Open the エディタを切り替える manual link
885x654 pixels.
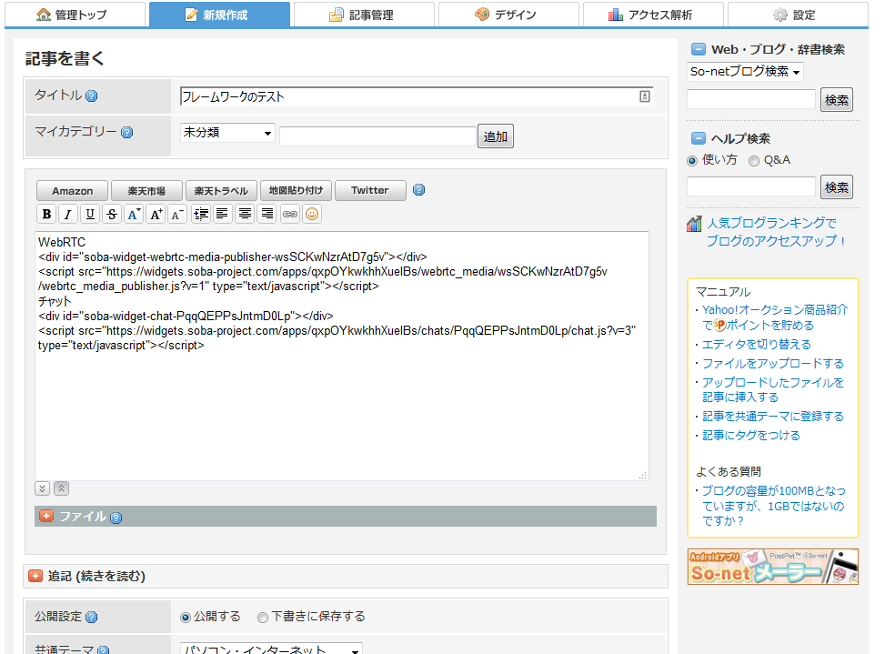click(756, 345)
